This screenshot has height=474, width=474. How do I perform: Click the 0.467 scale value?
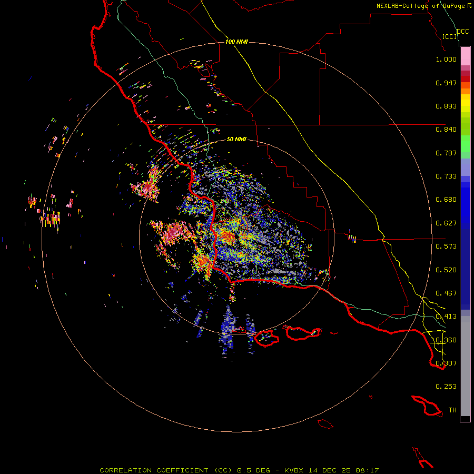click(446, 293)
